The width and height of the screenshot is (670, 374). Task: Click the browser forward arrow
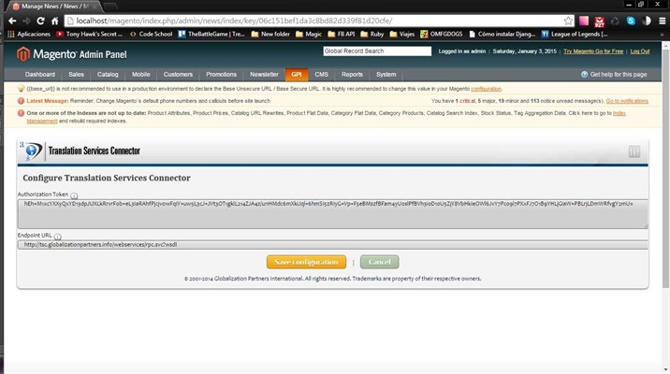[26, 21]
